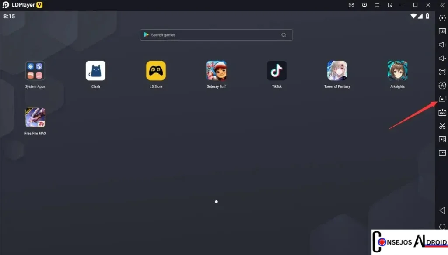Viewport: 448px width, 255px height.
Task: Start the video recorder tool
Action: click(442, 140)
